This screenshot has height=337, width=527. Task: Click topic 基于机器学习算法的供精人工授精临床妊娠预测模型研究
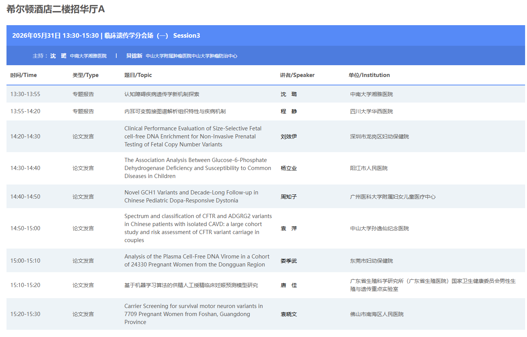(x=191, y=285)
